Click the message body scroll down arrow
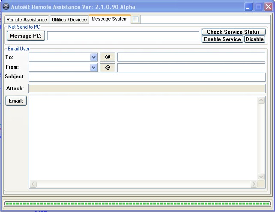The height and width of the screenshot is (212, 275). pyautogui.click(x=261, y=177)
